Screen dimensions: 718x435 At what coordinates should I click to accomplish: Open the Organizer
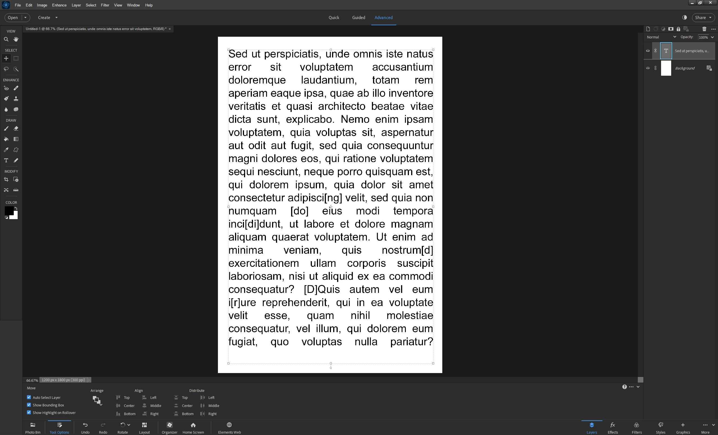(x=170, y=427)
